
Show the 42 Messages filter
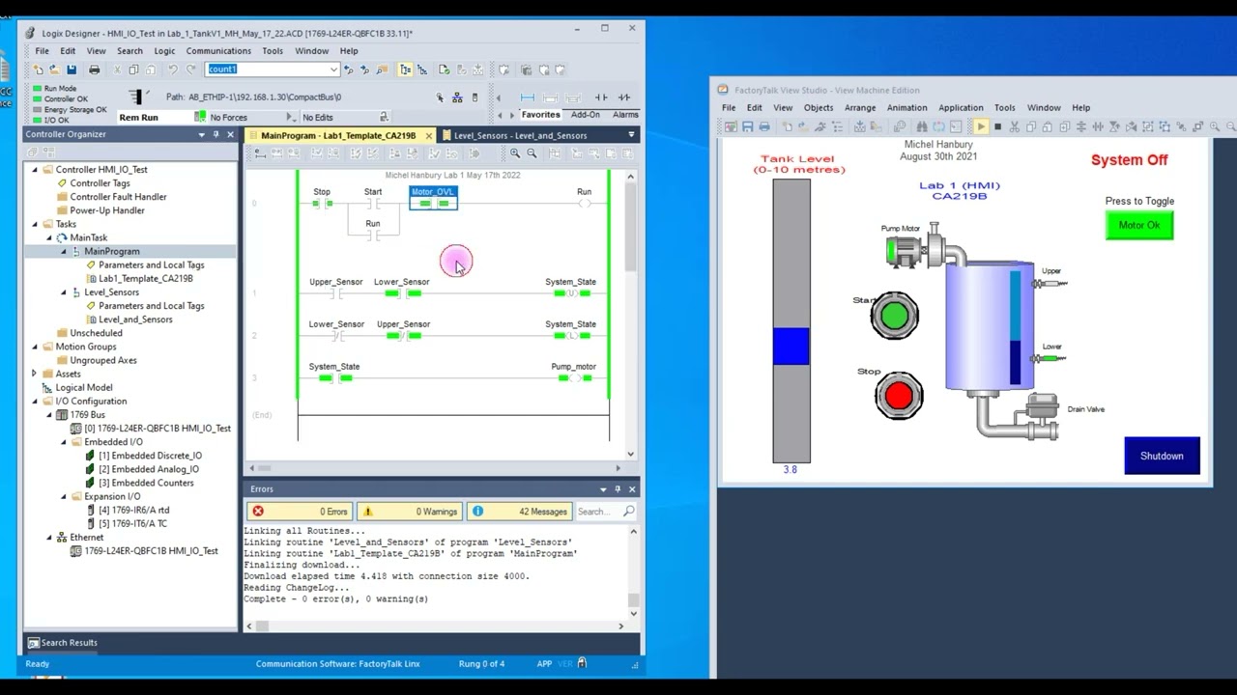coord(519,512)
